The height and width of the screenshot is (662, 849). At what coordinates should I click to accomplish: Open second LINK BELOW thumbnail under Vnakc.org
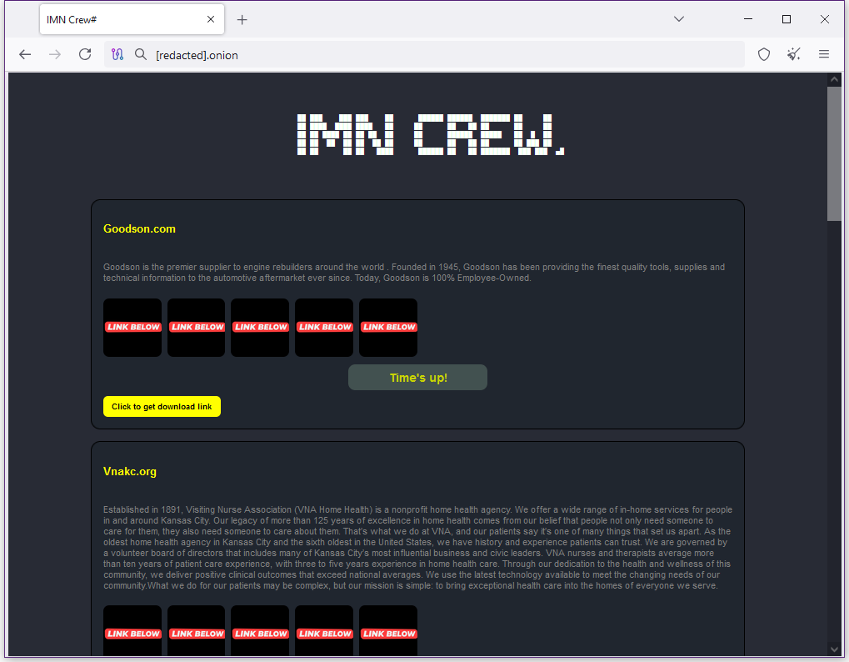click(x=196, y=631)
